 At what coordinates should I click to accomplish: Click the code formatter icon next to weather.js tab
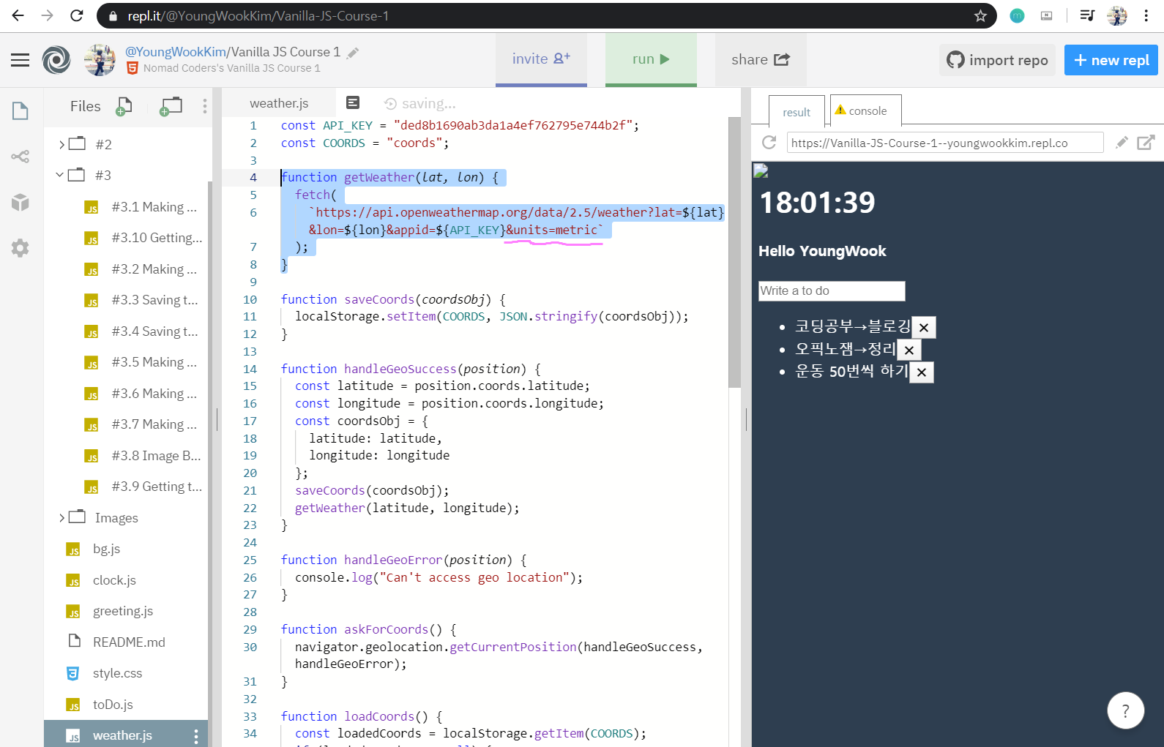353,103
